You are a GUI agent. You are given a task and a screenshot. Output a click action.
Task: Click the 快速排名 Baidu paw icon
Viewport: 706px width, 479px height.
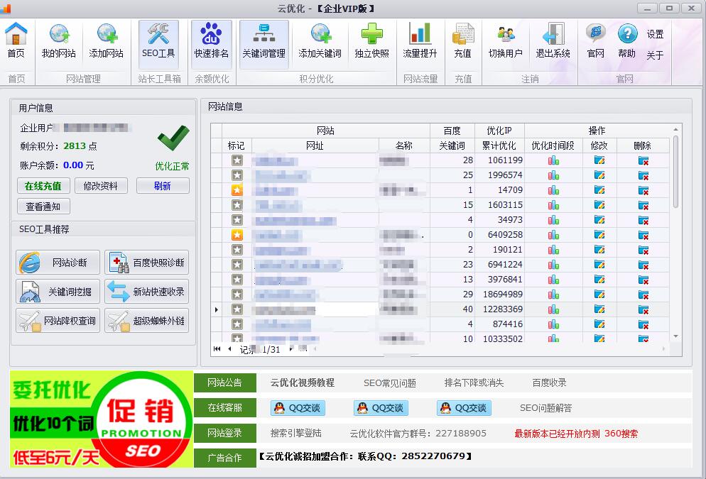[x=211, y=40]
